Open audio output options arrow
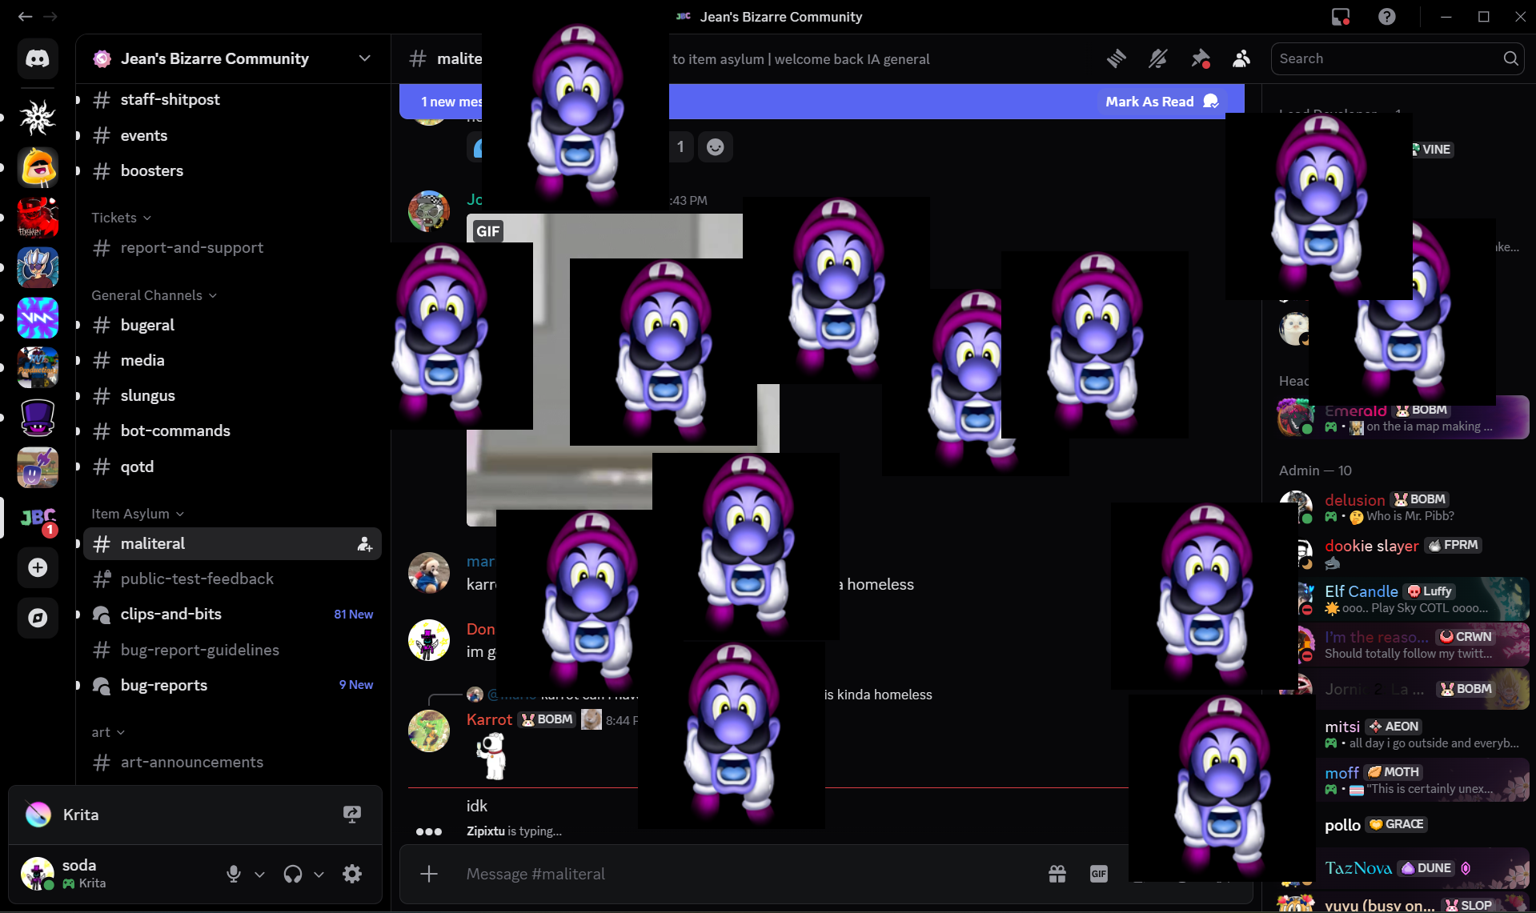Image resolution: width=1536 pixels, height=913 pixels. click(319, 875)
